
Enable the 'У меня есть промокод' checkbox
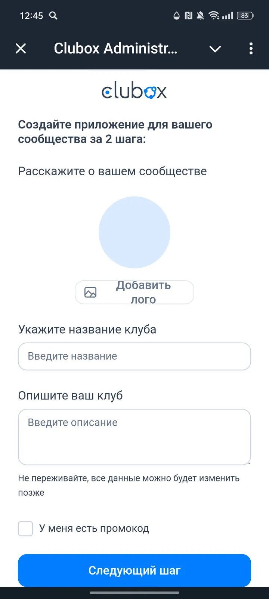[x=25, y=529]
